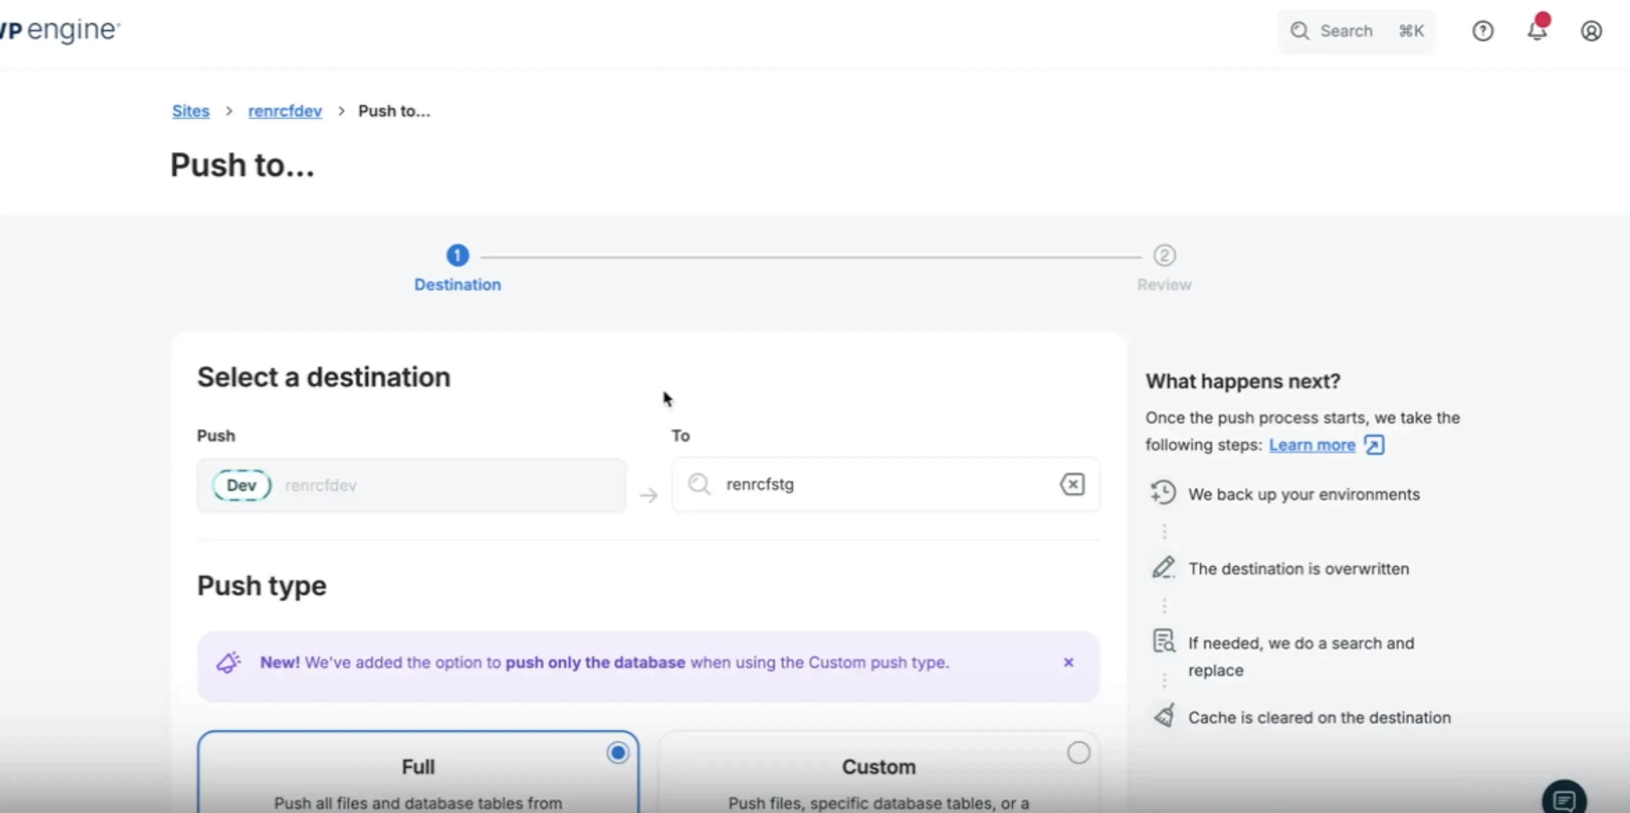The height and width of the screenshot is (813, 1630).
Task: Open the renrcfdev breadcrumb link
Action: tap(285, 111)
